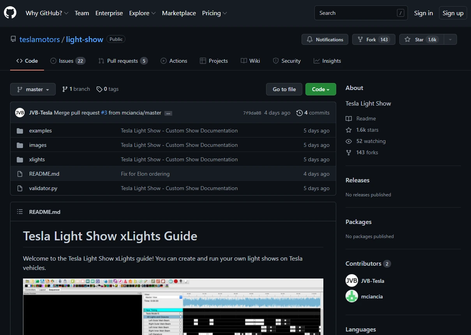
Task: Open the 4 commits history link
Action: click(x=313, y=113)
